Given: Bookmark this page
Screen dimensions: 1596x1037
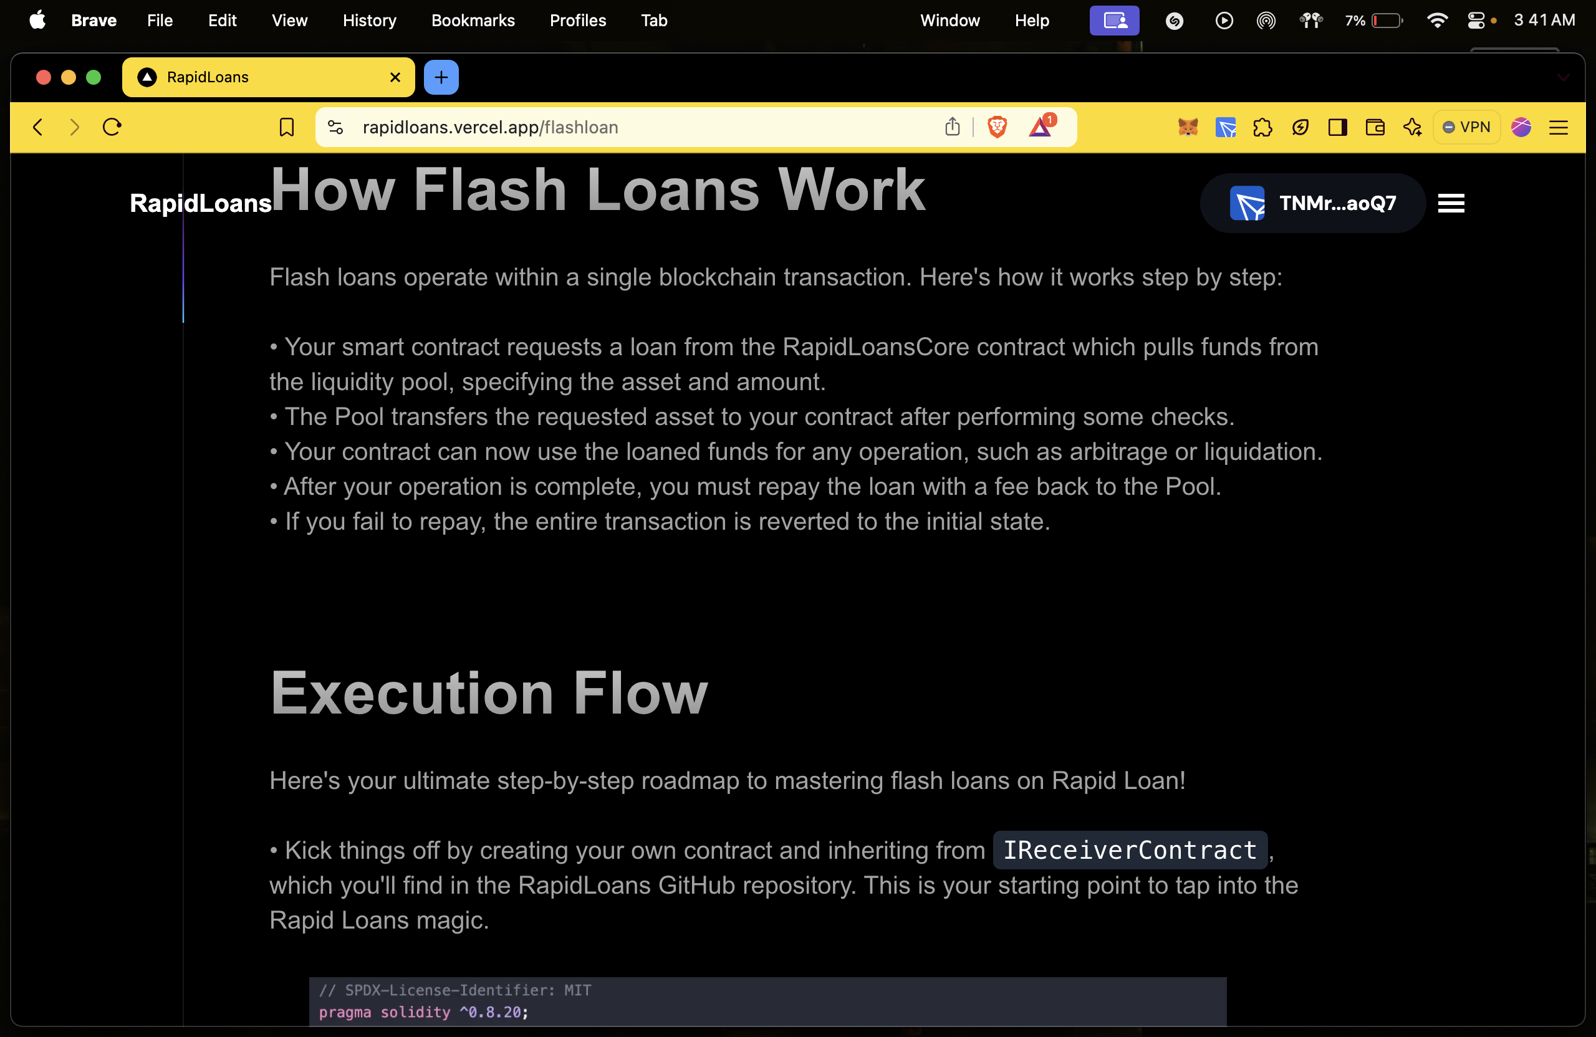Looking at the screenshot, I should click(286, 127).
